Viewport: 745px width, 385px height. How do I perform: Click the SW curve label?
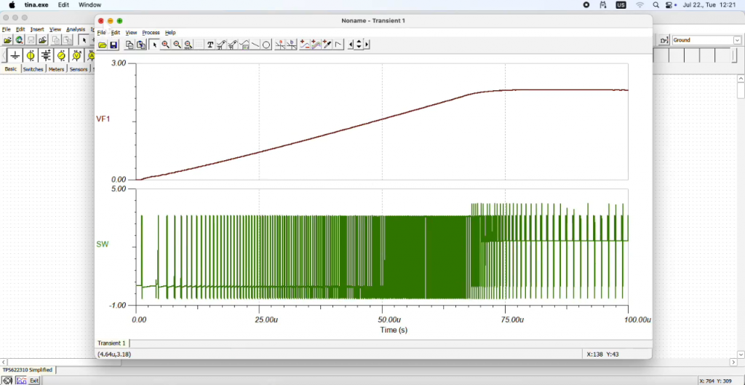click(102, 245)
